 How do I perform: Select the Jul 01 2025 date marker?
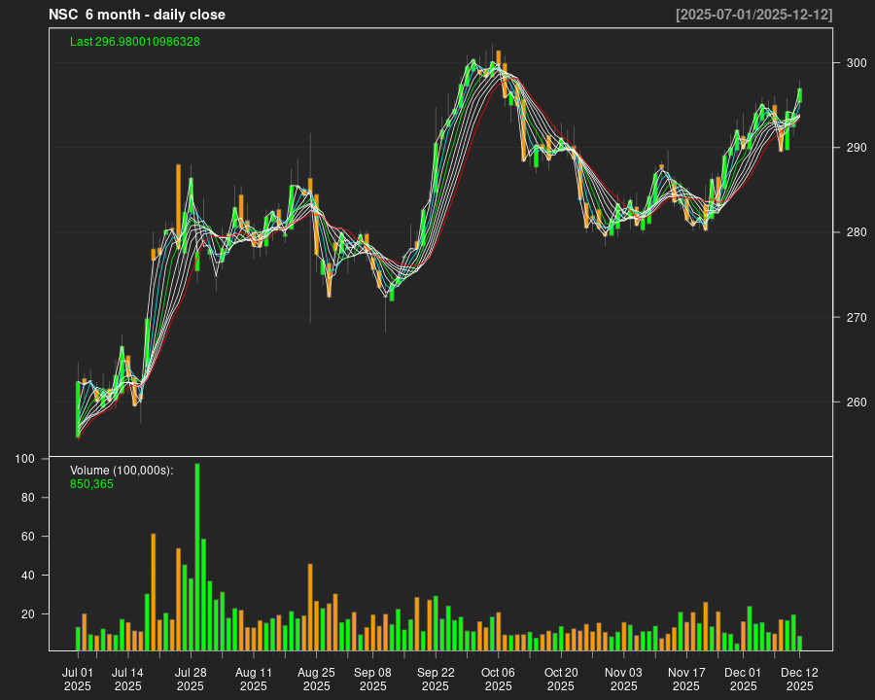coord(78,679)
